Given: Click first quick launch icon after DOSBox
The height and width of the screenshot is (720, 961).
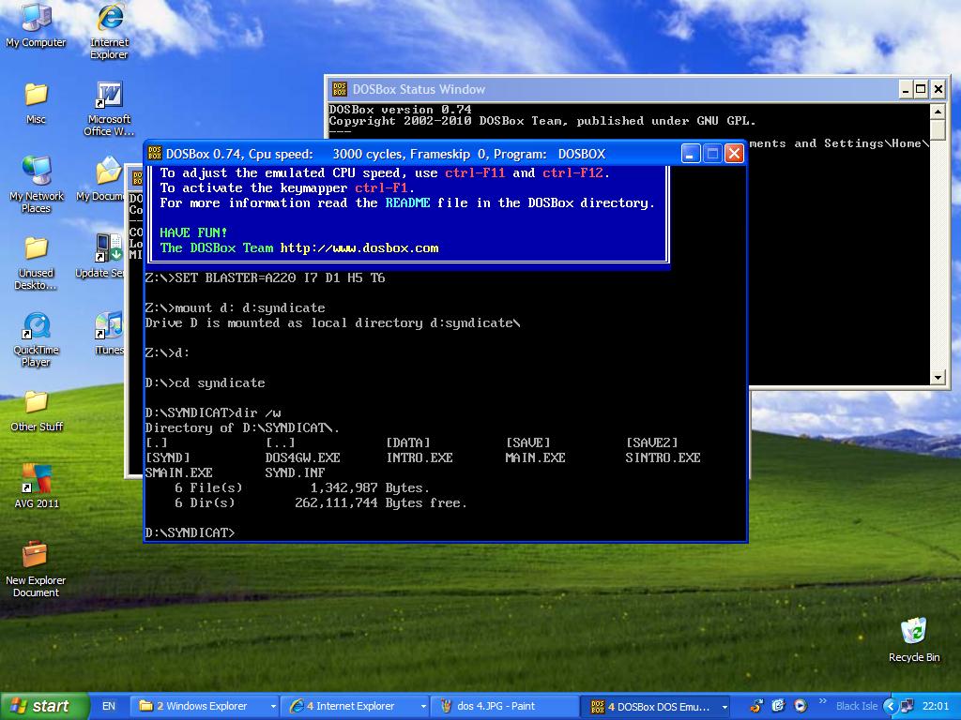Looking at the screenshot, I should tap(756, 706).
